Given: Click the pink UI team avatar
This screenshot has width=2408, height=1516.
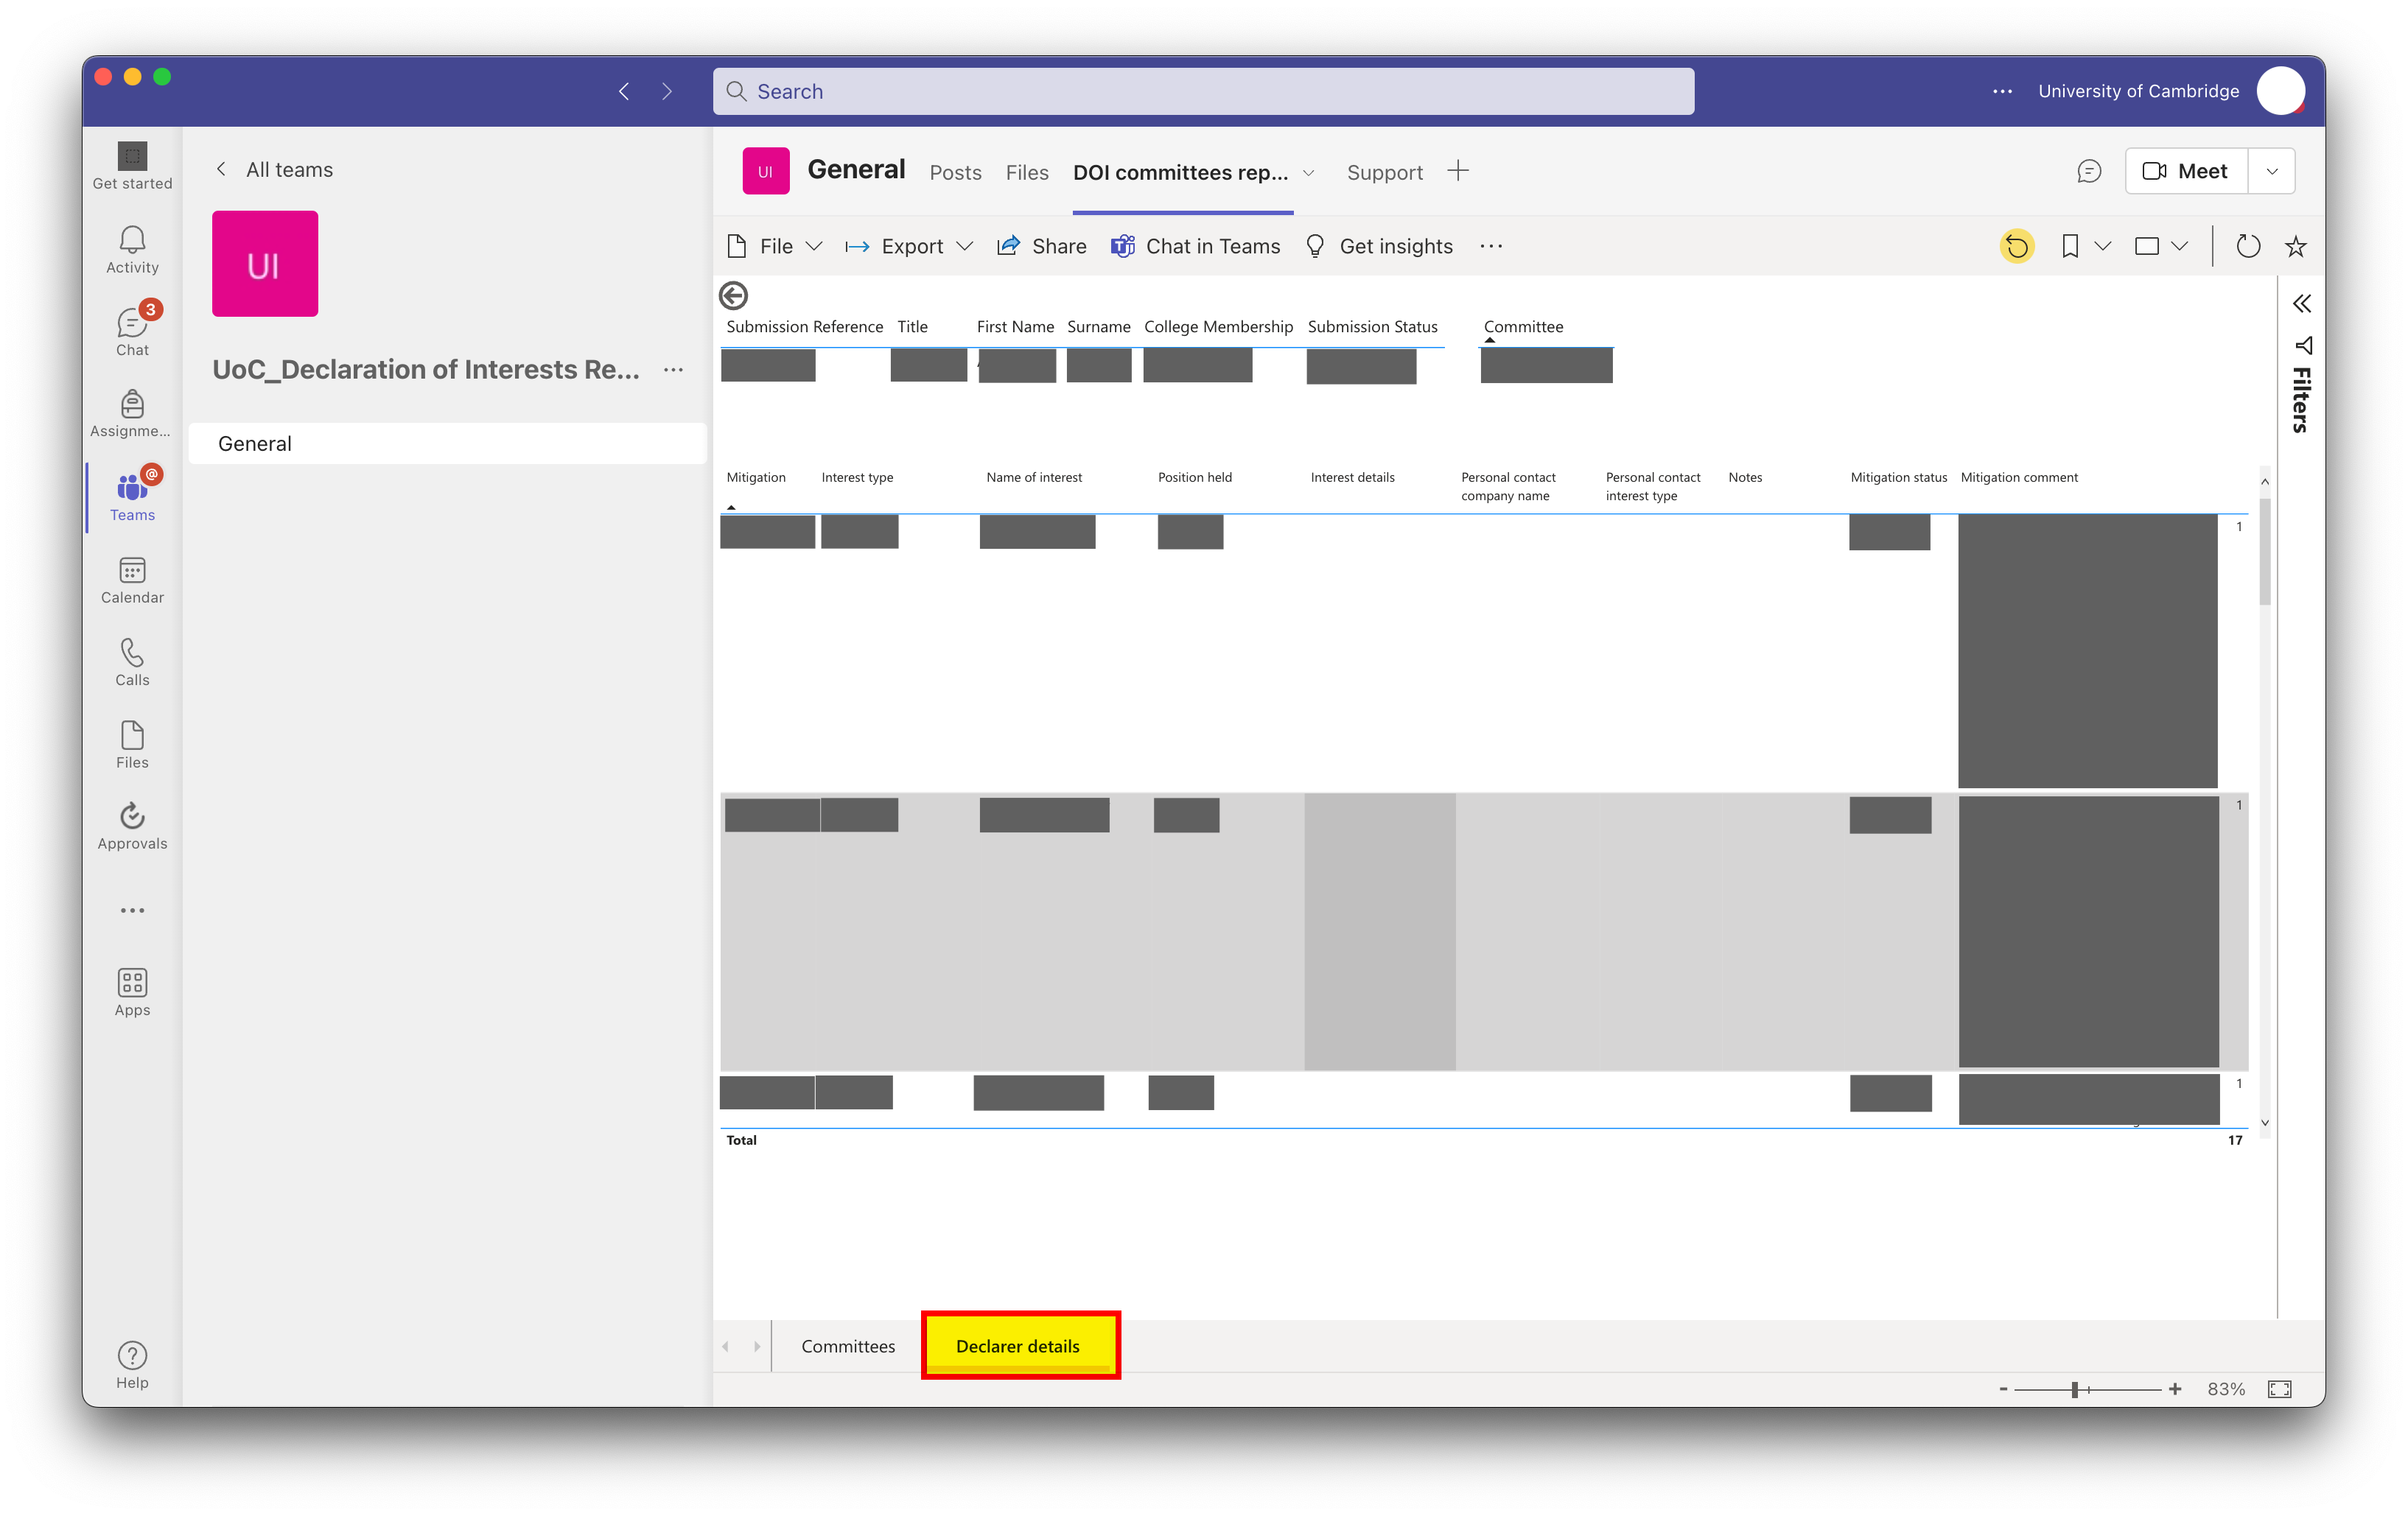Looking at the screenshot, I should (x=265, y=264).
